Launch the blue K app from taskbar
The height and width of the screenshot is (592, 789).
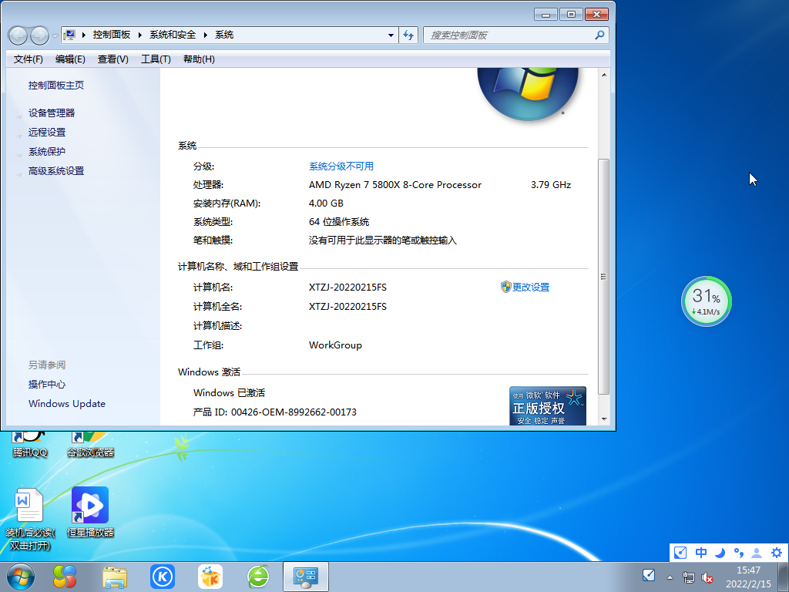click(162, 576)
